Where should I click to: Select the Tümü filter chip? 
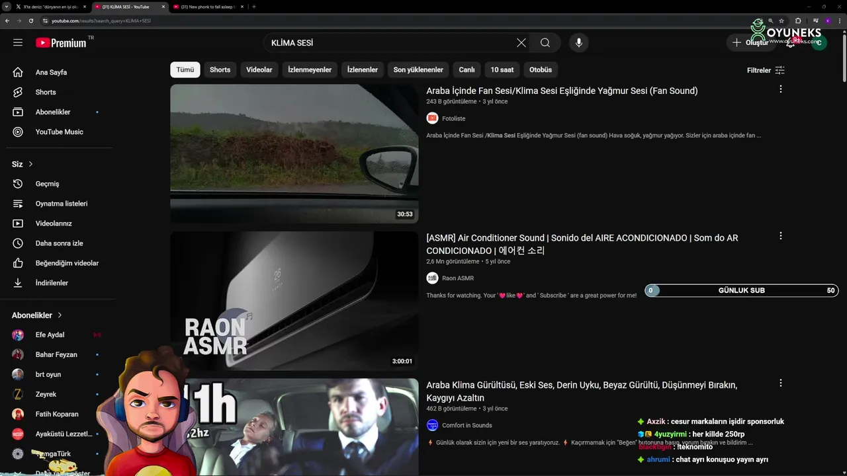(185, 69)
